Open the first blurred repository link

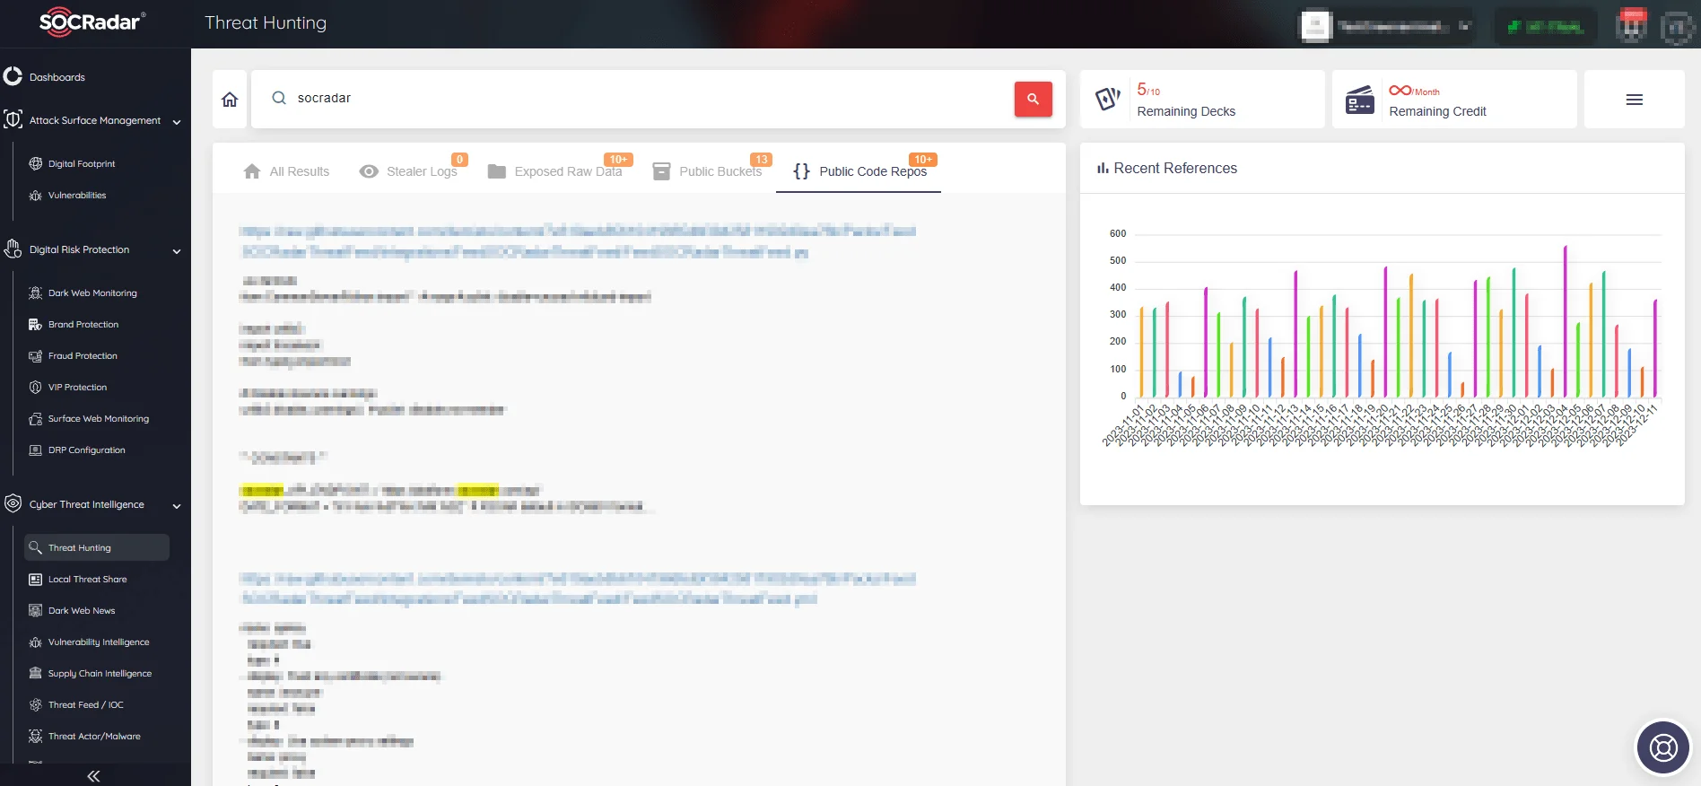point(578,241)
